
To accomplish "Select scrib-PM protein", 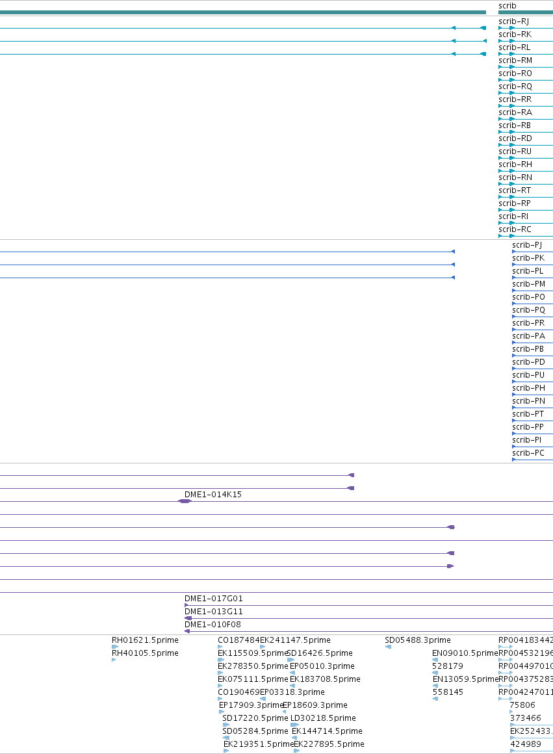I will [529, 283].
